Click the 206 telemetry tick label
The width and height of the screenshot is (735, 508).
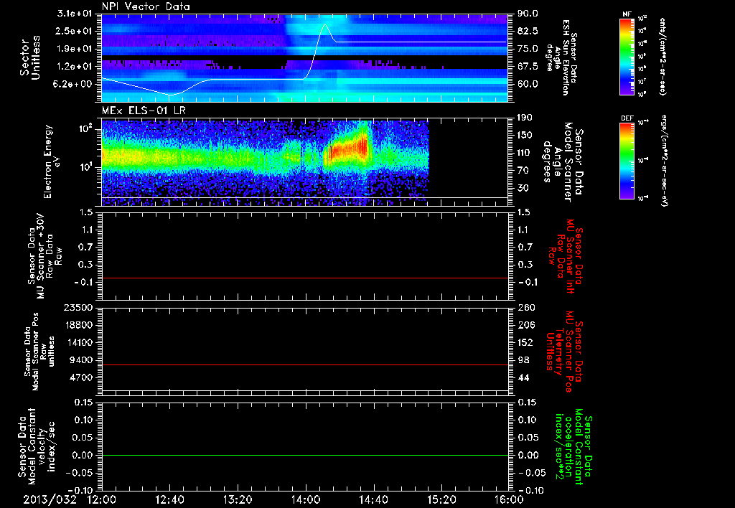[526, 325]
